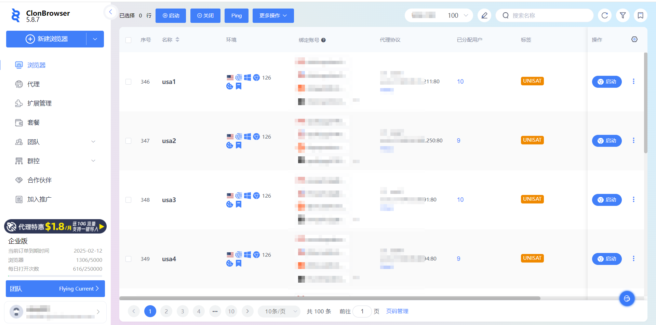The height and width of the screenshot is (325, 656).
Task: Select the checkbox for usa1 row
Action: 129,82
